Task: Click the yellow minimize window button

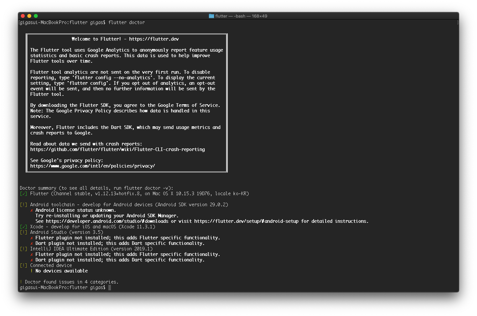Action: 29,16
